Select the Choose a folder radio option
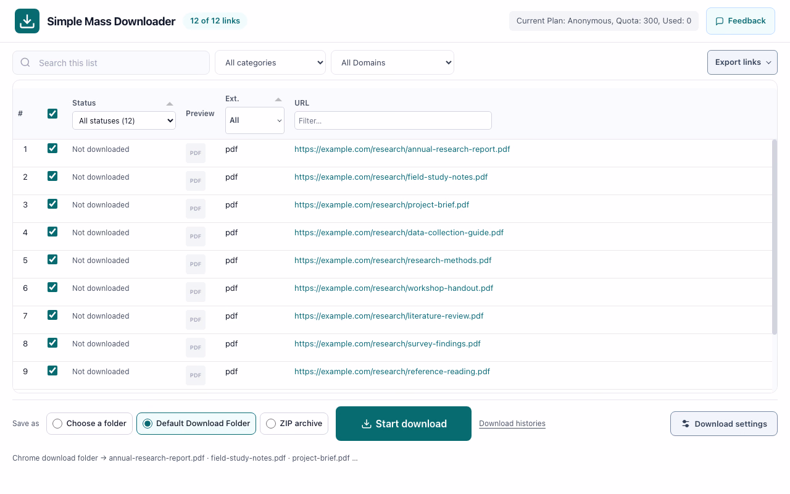 click(89, 424)
